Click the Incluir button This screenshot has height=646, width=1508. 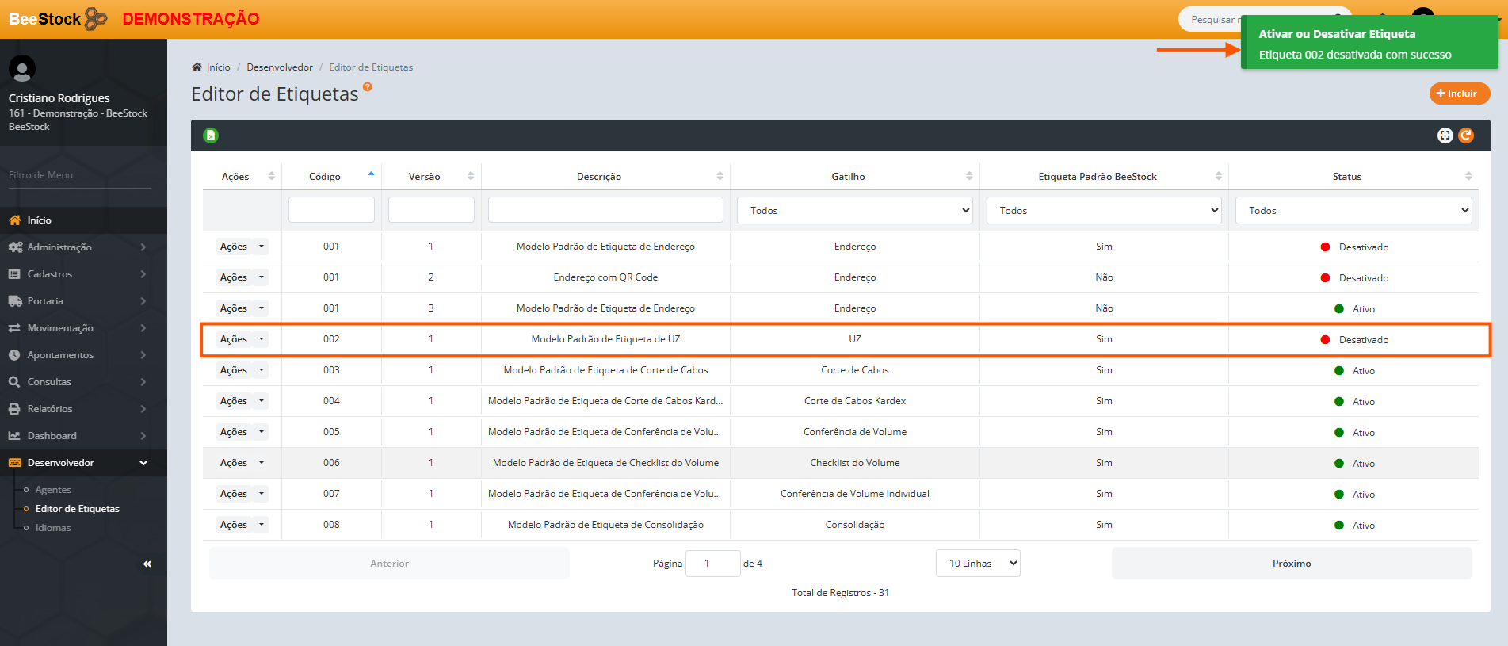tap(1459, 94)
